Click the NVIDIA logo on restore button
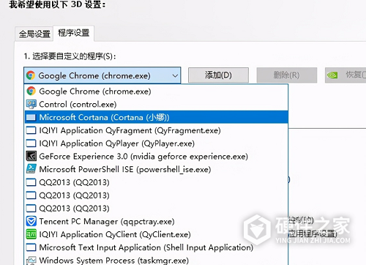 coord(332,75)
